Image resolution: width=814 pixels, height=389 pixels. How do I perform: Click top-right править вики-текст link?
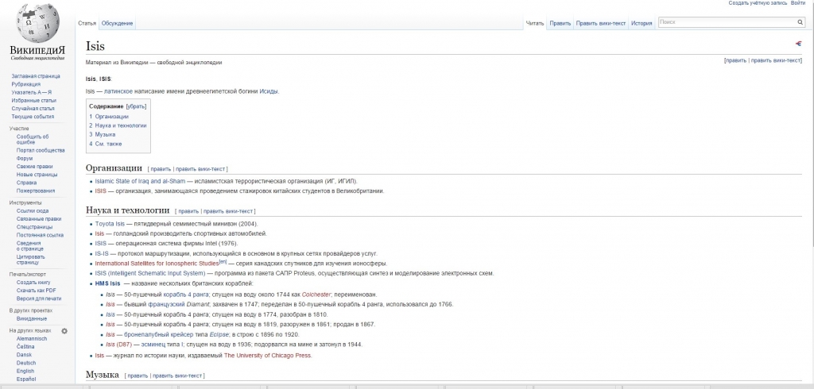[x=776, y=60]
